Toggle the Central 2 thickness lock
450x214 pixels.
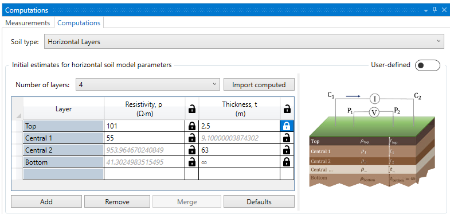pyautogui.click(x=287, y=150)
